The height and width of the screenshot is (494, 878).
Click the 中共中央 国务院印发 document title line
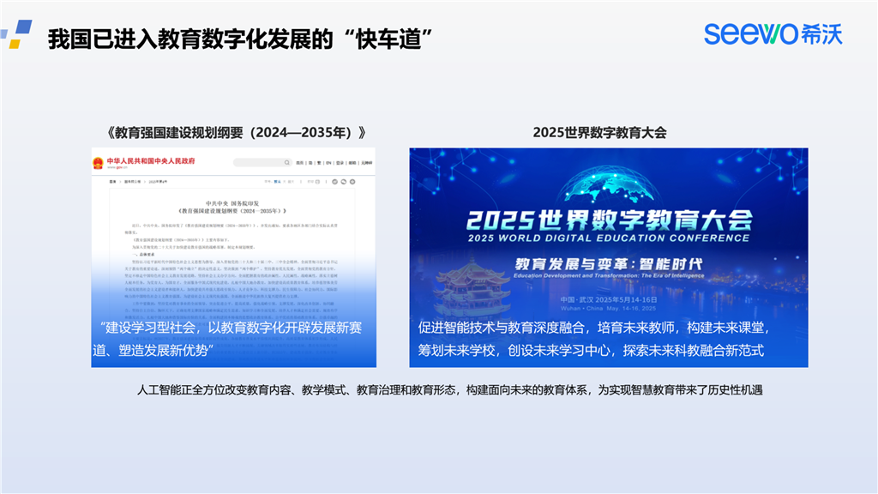(x=232, y=203)
